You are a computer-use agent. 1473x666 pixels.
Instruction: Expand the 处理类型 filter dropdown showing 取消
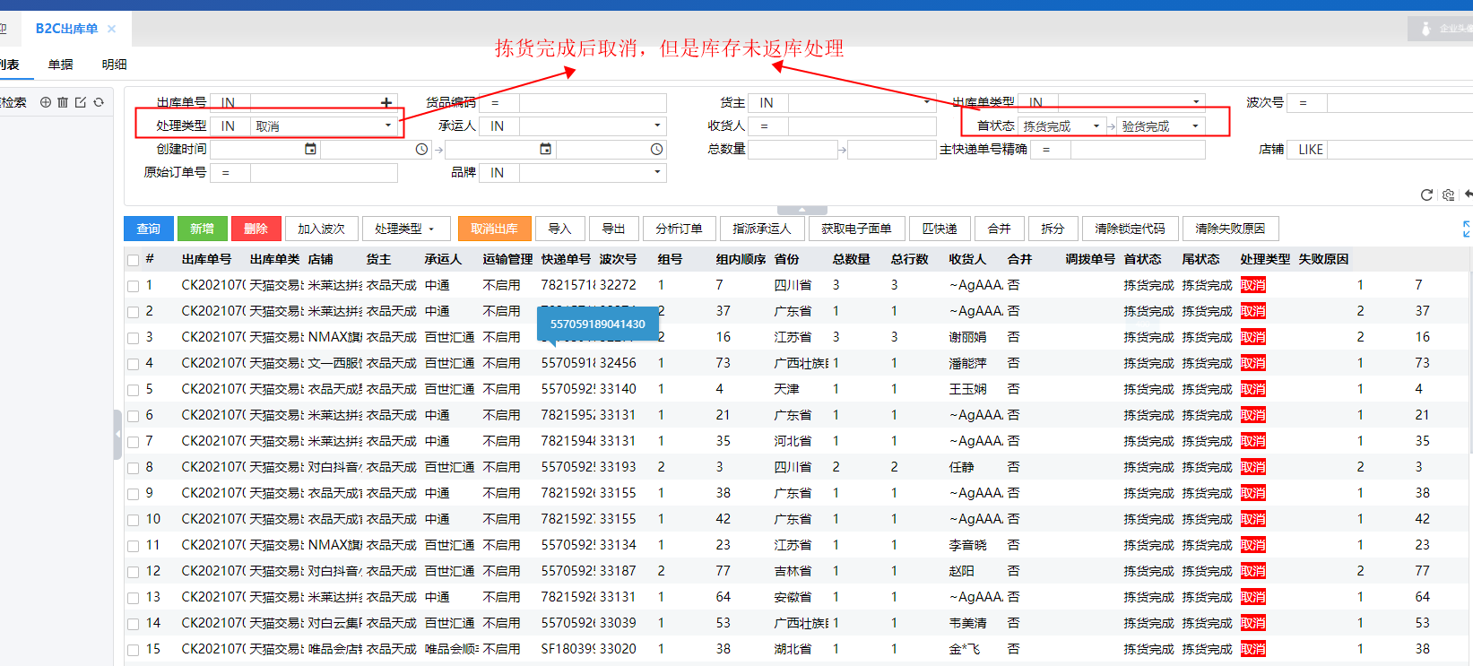[x=387, y=126]
